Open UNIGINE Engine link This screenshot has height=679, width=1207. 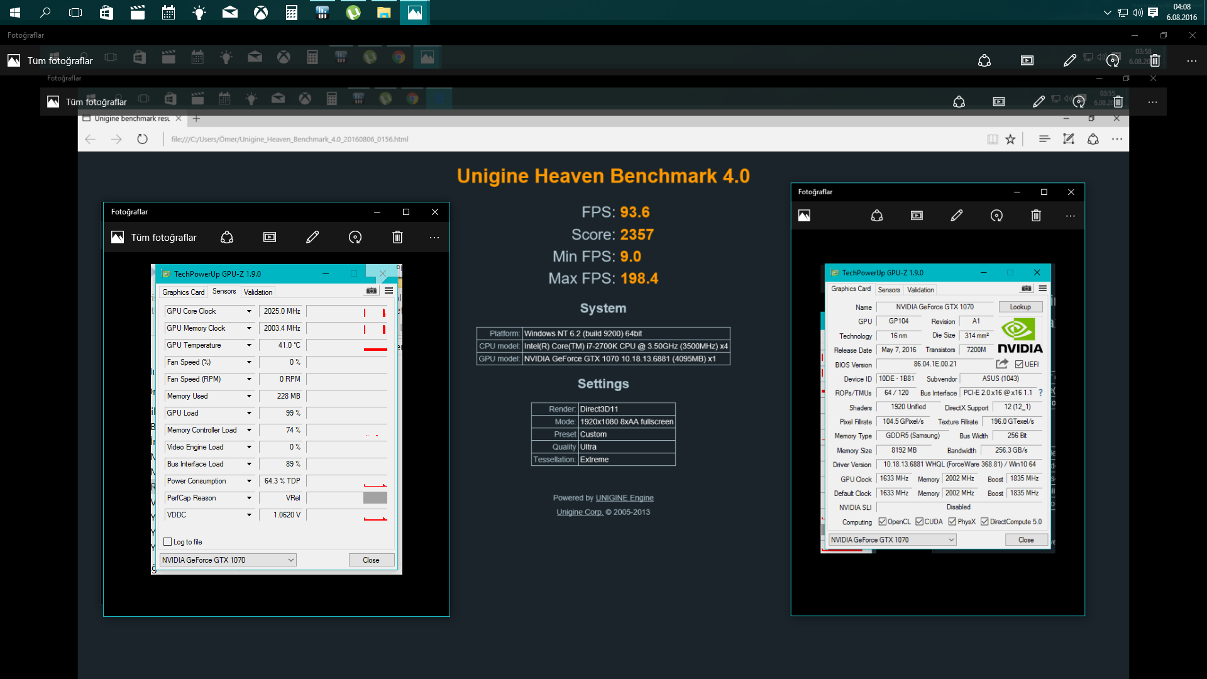pyautogui.click(x=624, y=498)
